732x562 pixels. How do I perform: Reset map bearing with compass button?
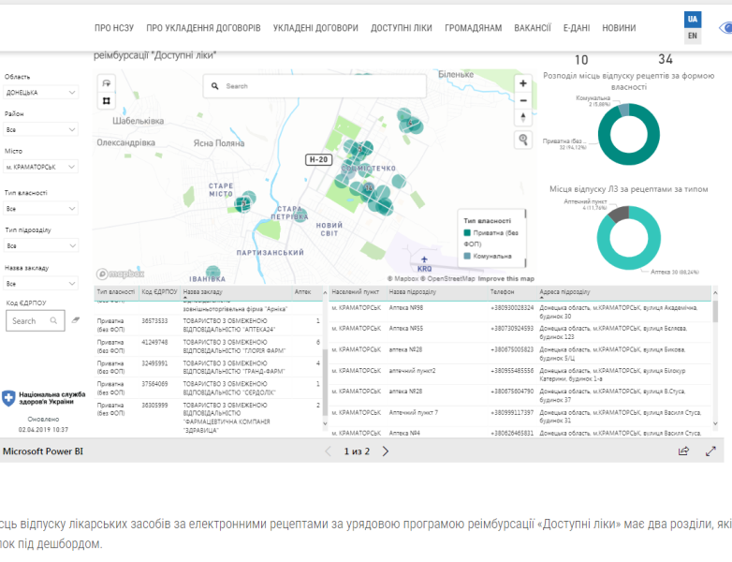[x=523, y=117]
